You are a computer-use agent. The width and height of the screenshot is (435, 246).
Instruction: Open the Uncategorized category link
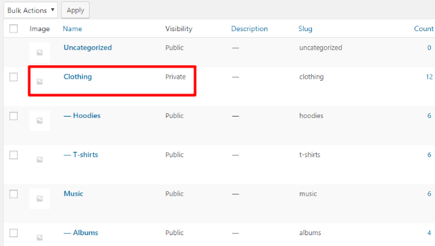88,47
